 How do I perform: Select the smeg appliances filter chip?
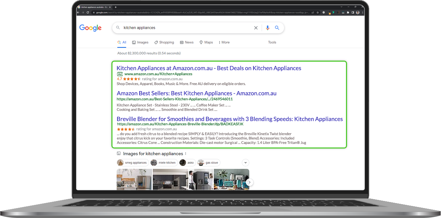click(x=132, y=163)
